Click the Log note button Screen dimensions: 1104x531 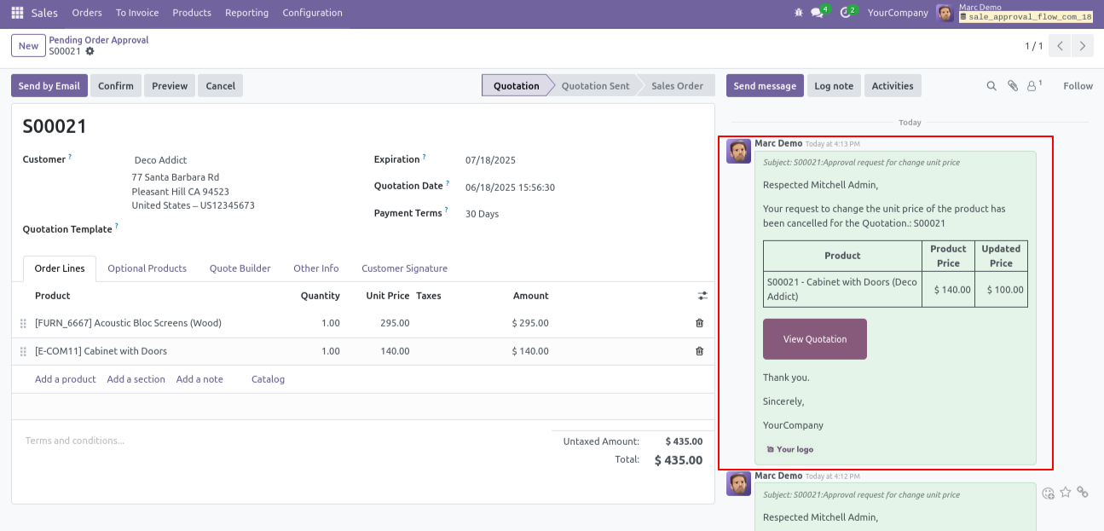point(834,86)
